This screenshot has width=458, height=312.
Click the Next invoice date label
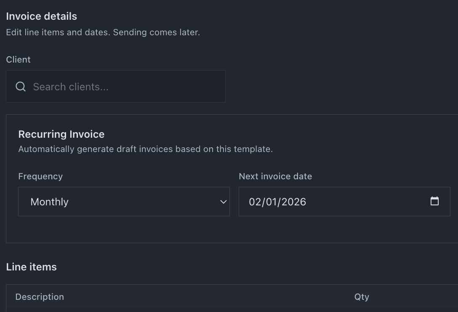pos(275,176)
